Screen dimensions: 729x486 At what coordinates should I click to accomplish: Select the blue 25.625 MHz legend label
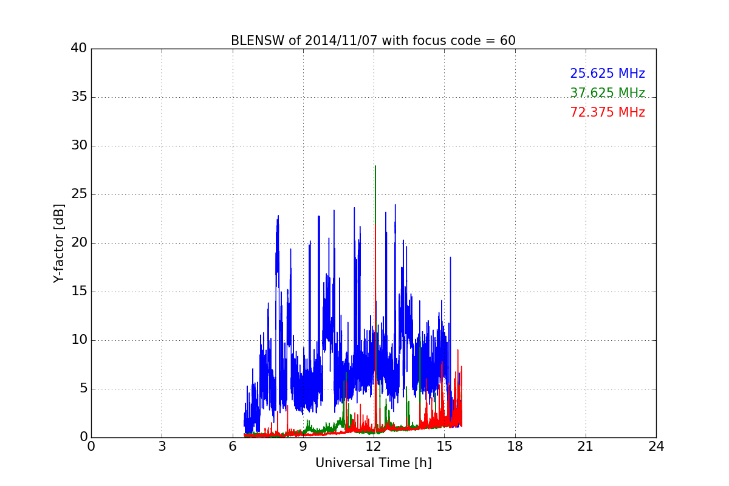pyautogui.click(x=607, y=74)
